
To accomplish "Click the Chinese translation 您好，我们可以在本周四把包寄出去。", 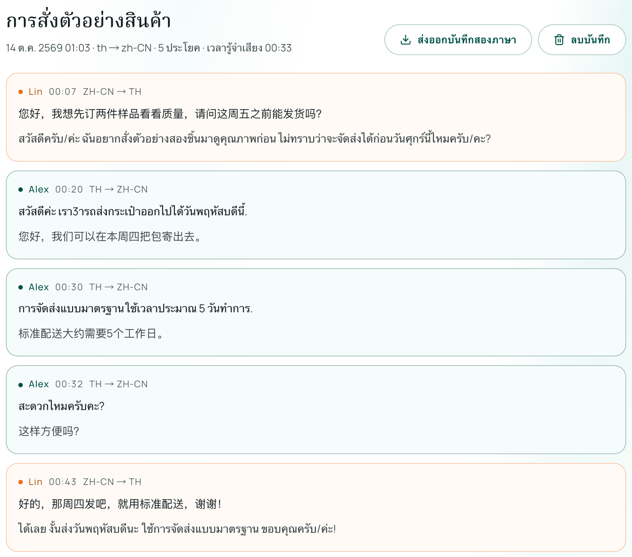I will [x=110, y=236].
